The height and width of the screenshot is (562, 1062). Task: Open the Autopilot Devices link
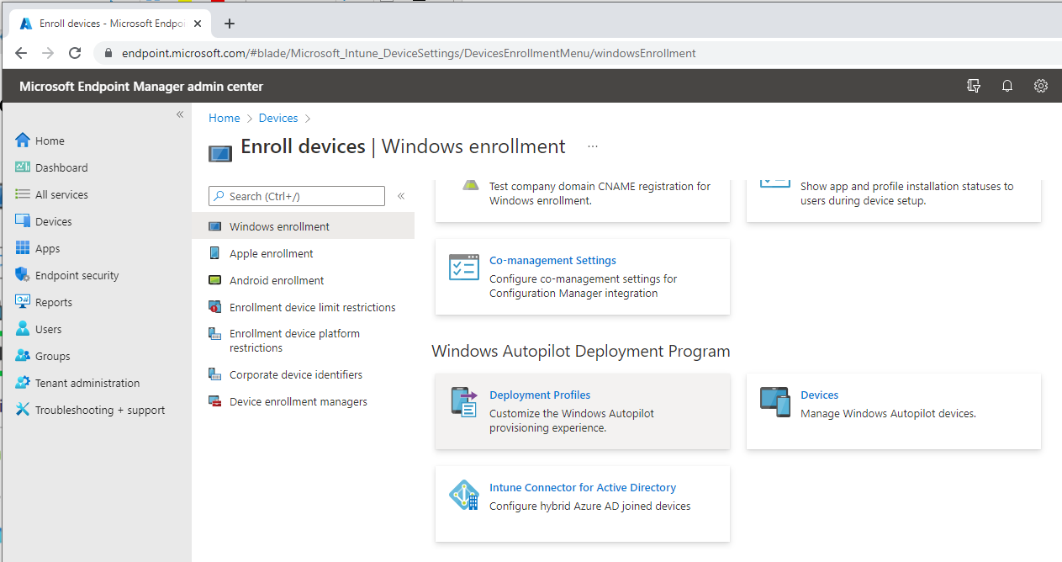pyautogui.click(x=820, y=395)
